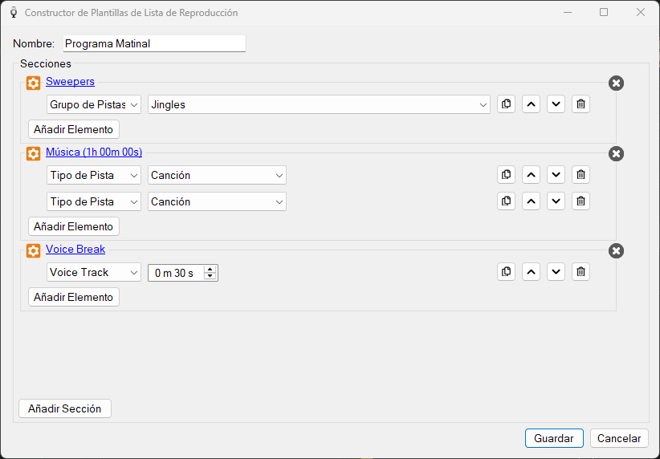Open the Jingles group dropdown
Screen dimensions: 660x459
pyautogui.click(x=319, y=104)
